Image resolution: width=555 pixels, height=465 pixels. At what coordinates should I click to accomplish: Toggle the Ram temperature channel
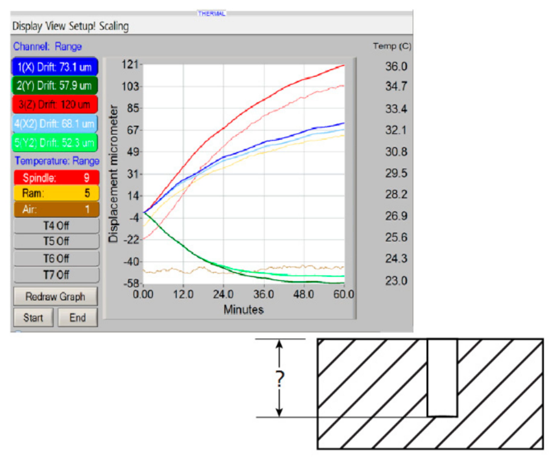(56, 193)
